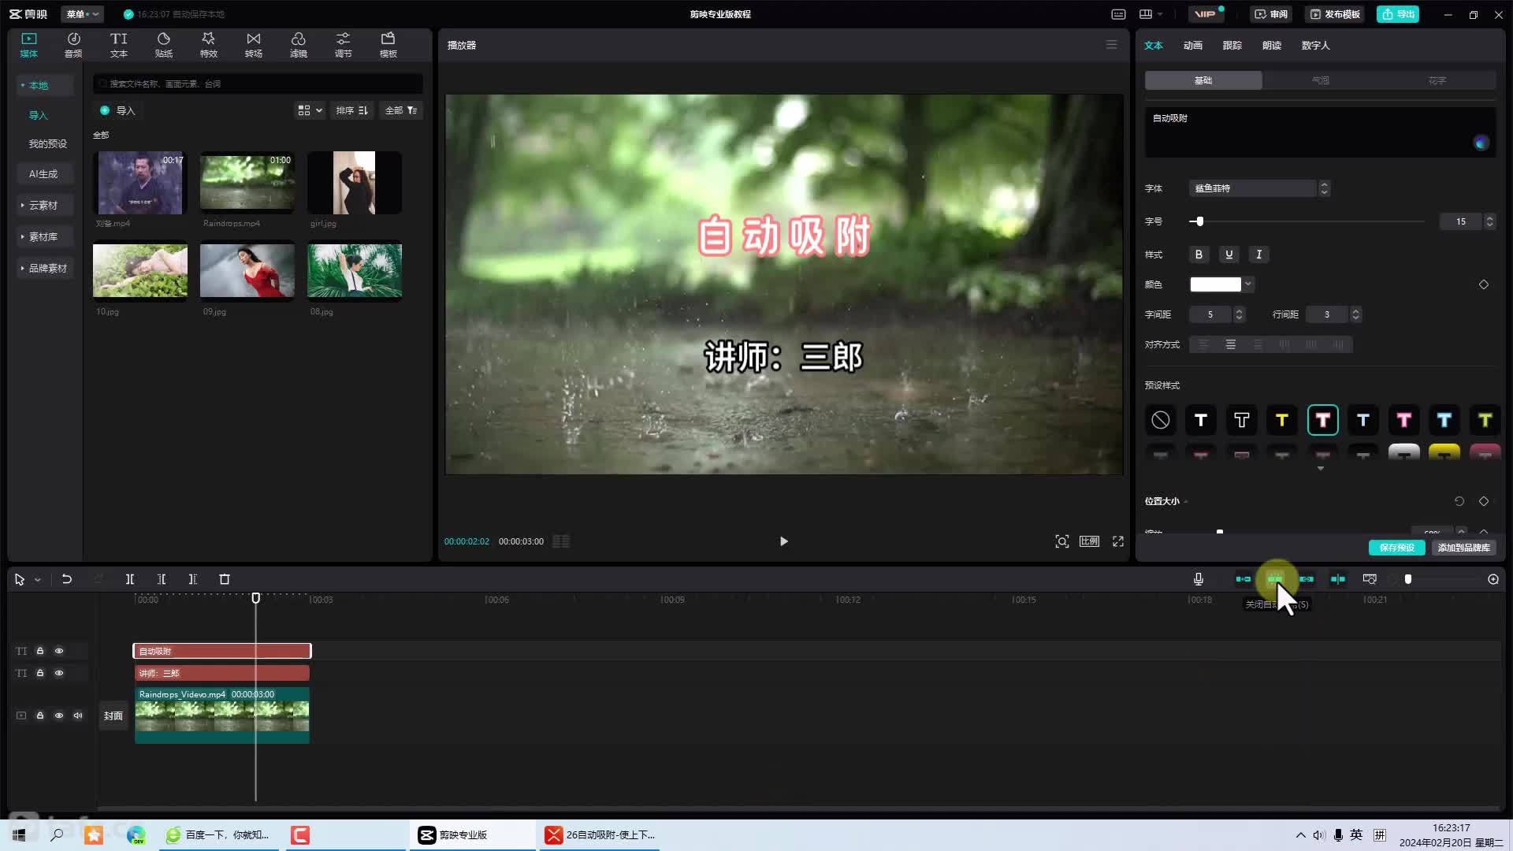
Task: Open the 菜单 dropdown in the title bar
Action: click(82, 14)
